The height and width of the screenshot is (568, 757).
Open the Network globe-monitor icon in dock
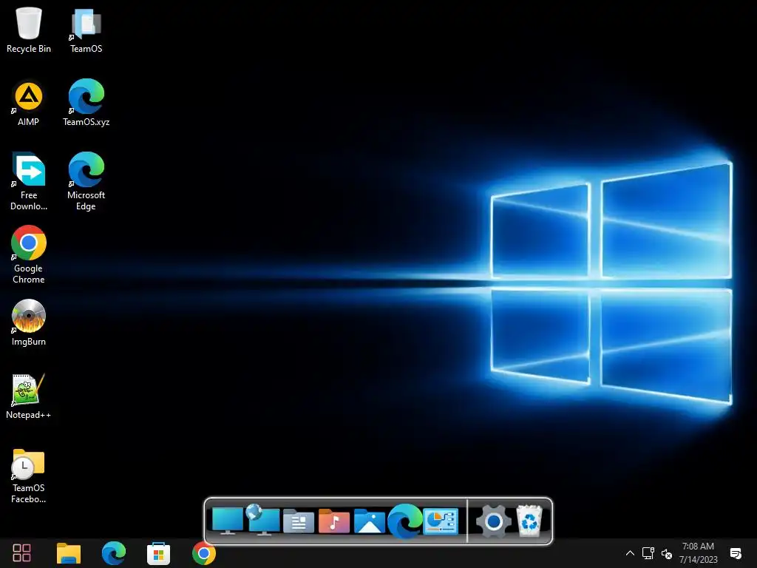(x=262, y=520)
